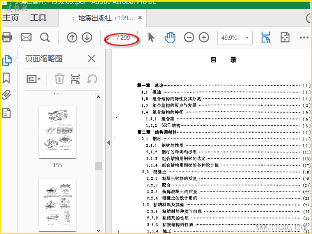
Task: Select the arrow selection tool
Action: pos(151,37)
